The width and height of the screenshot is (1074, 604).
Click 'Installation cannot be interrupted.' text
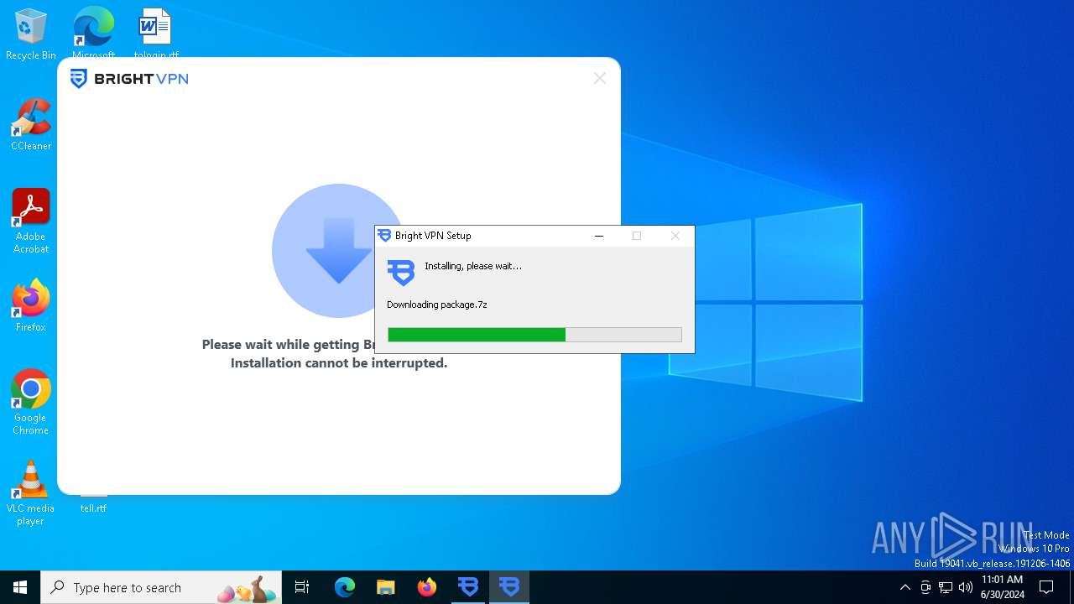(x=339, y=363)
